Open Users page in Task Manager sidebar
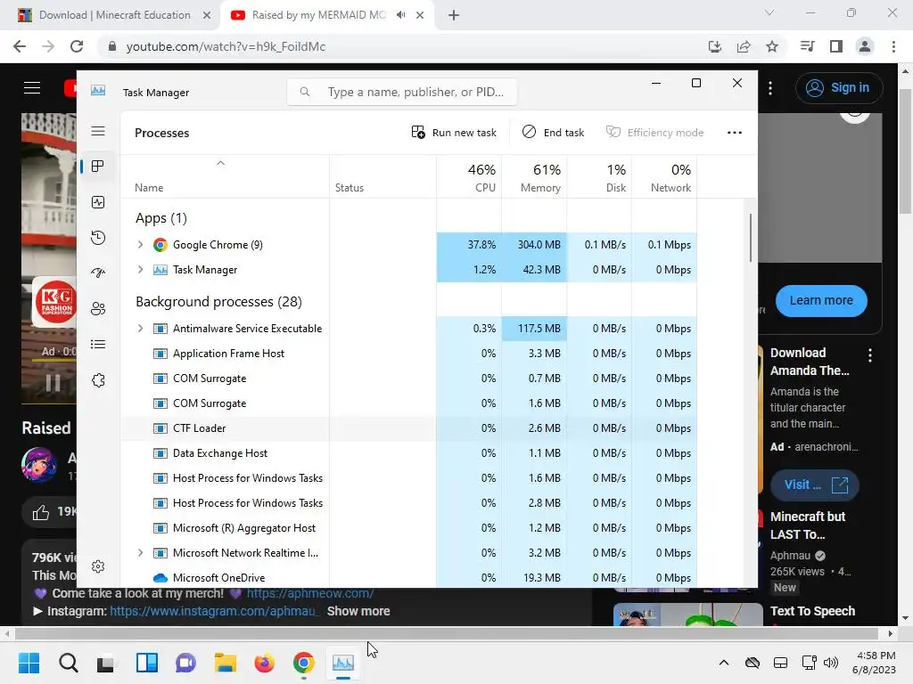 (x=98, y=309)
